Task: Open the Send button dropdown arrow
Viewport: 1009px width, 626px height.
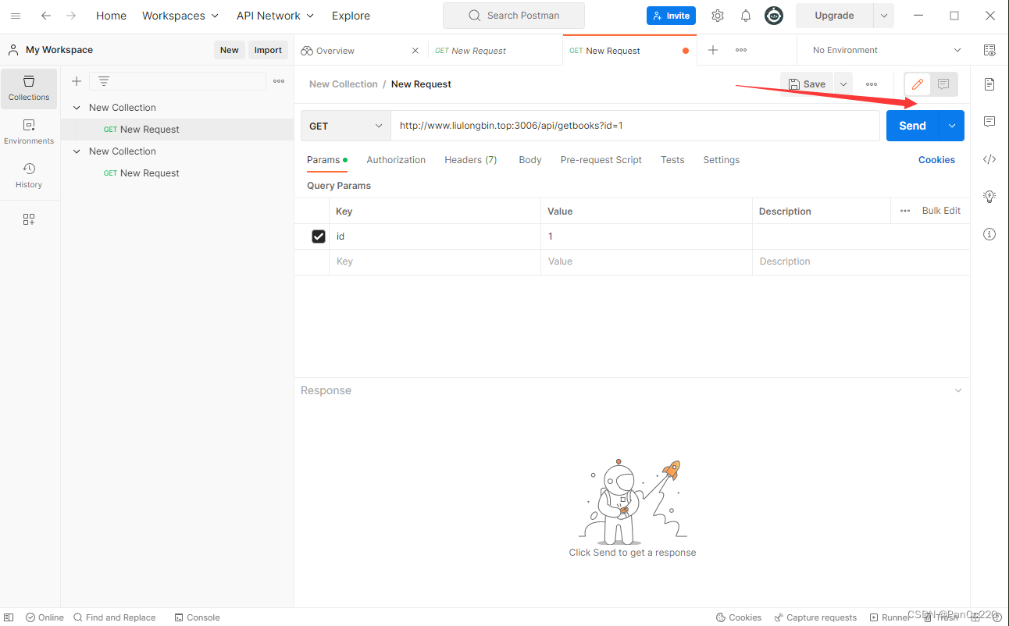Action: pos(952,126)
